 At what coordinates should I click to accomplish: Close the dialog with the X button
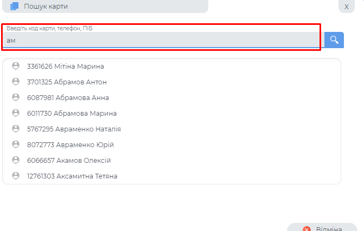click(x=347, y=6)
